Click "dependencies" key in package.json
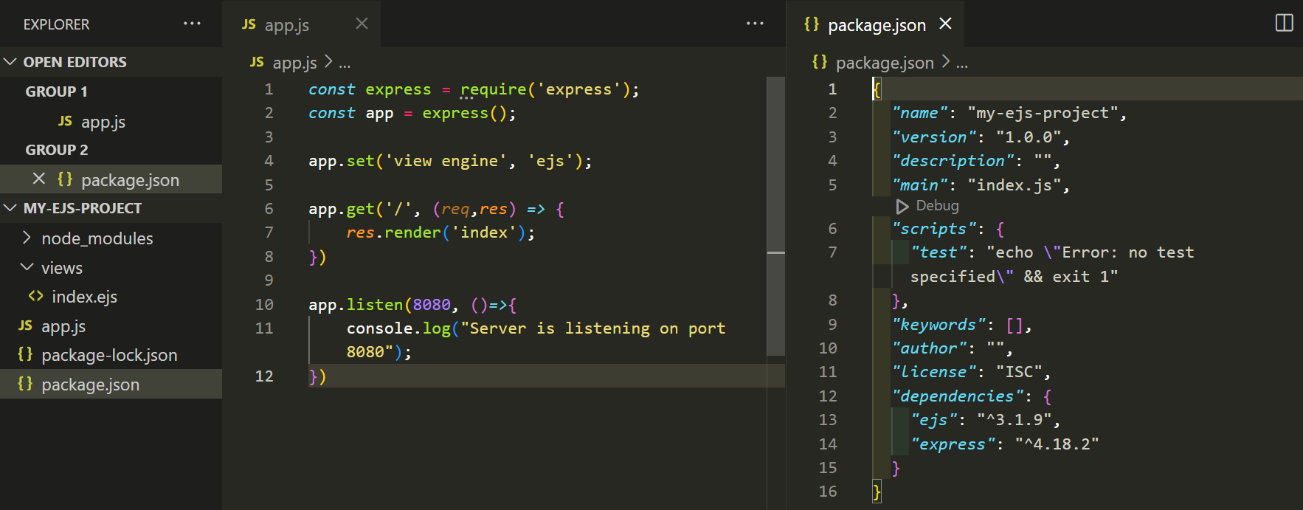Screen dimensions: 1303x510 point(957,396)
